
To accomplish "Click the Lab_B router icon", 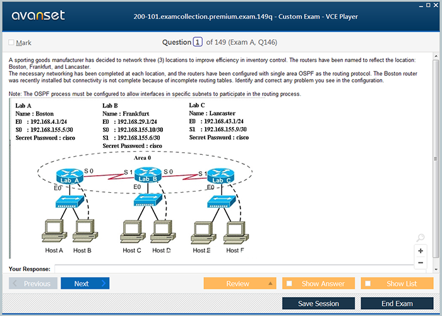I will (x=148, y=175).
